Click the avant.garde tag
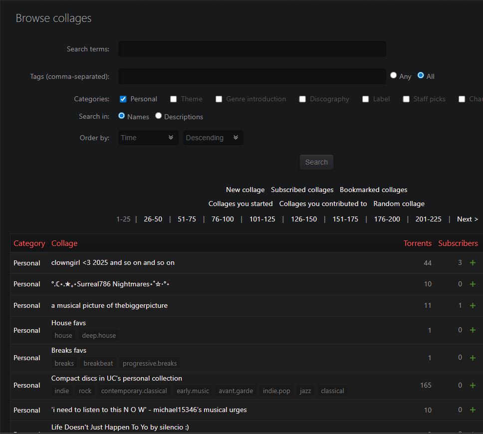Screen dimensions: 483x434 [x=236, y=391]
